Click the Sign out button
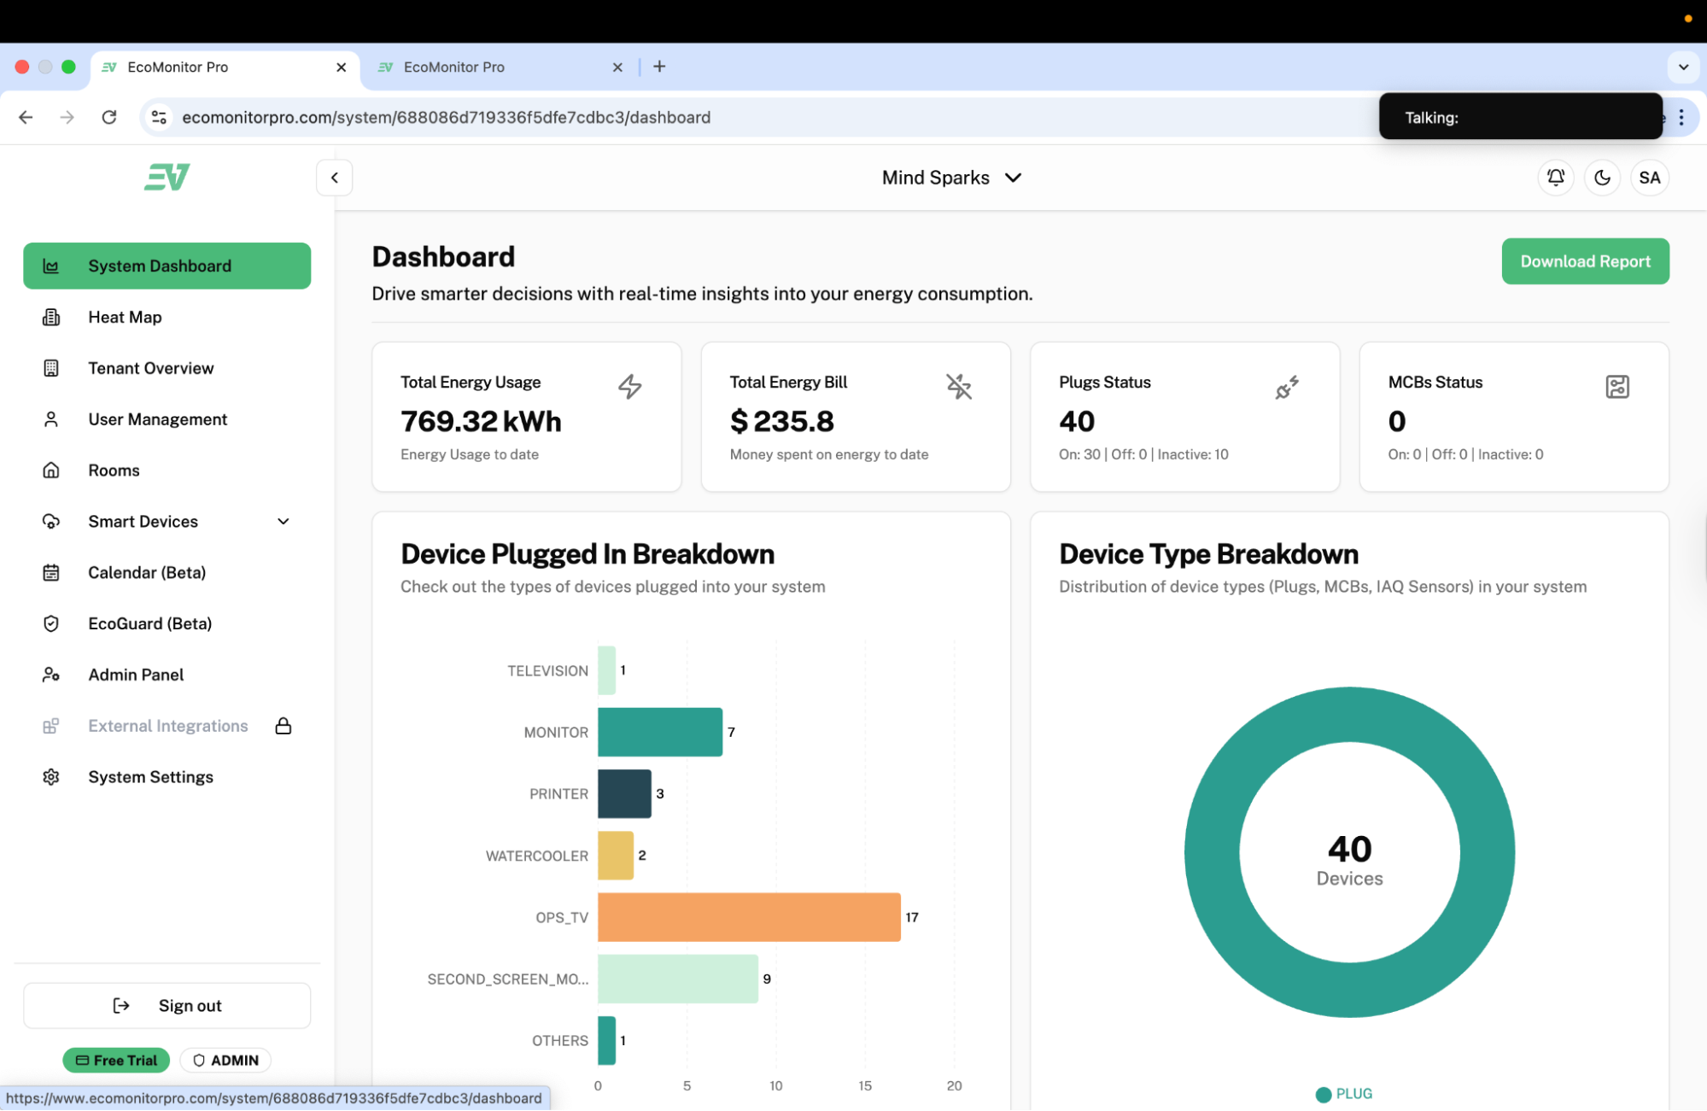This screenshot has width=1707, height=1111. (x=167, y=1005)
